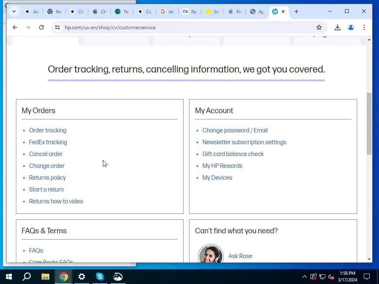Switch to the 'Pr' Apple tab
Screen dimensions: 379x284
pos(234,11)
